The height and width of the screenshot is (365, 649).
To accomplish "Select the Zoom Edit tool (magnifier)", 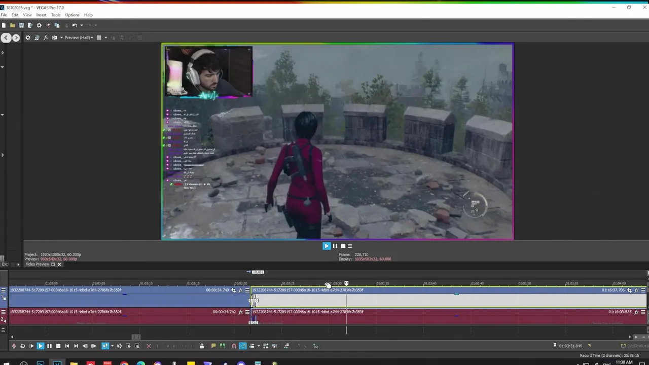I will pyautogui.click(x=137, y=346).
